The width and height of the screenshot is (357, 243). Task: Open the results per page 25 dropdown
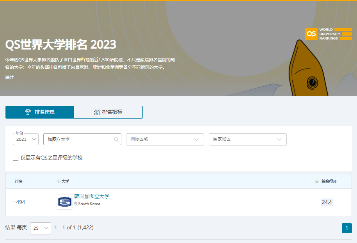pos(41,228)
